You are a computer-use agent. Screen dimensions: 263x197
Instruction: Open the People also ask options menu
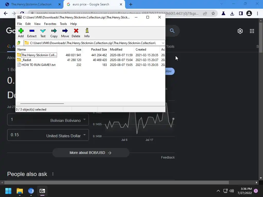53,174
